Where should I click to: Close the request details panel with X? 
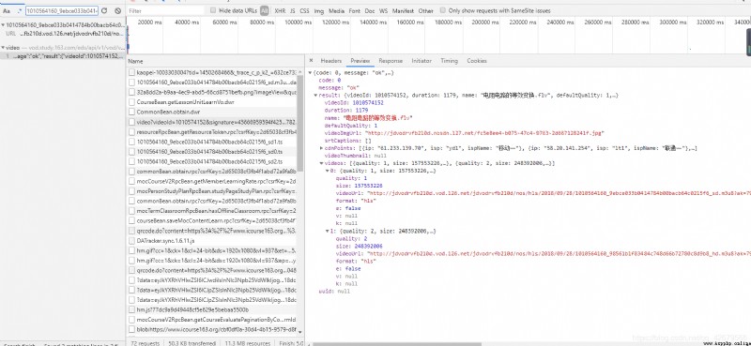click(311, 61)
